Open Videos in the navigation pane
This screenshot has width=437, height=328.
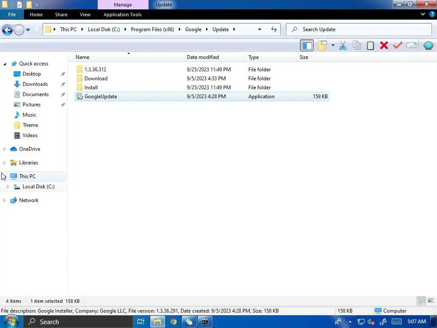pyautogui.click(x=30, y=135)
